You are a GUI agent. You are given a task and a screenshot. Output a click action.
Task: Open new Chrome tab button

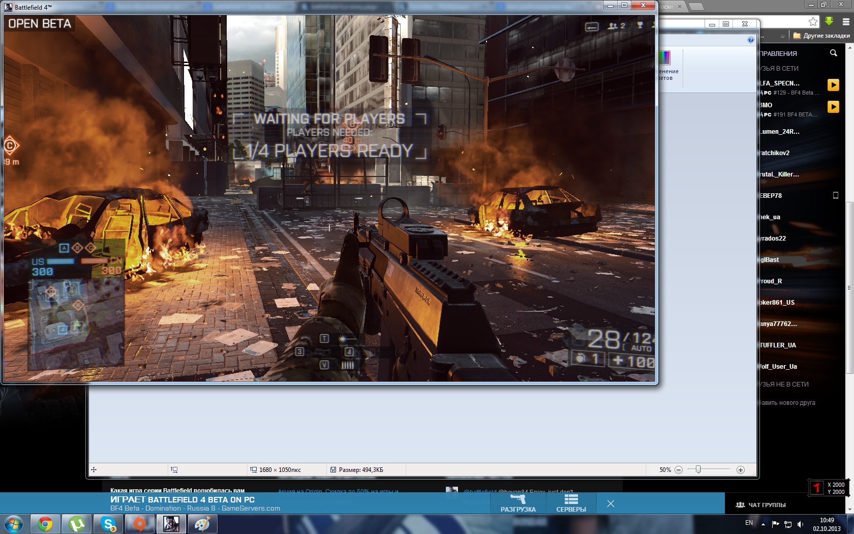click(696, 7)
